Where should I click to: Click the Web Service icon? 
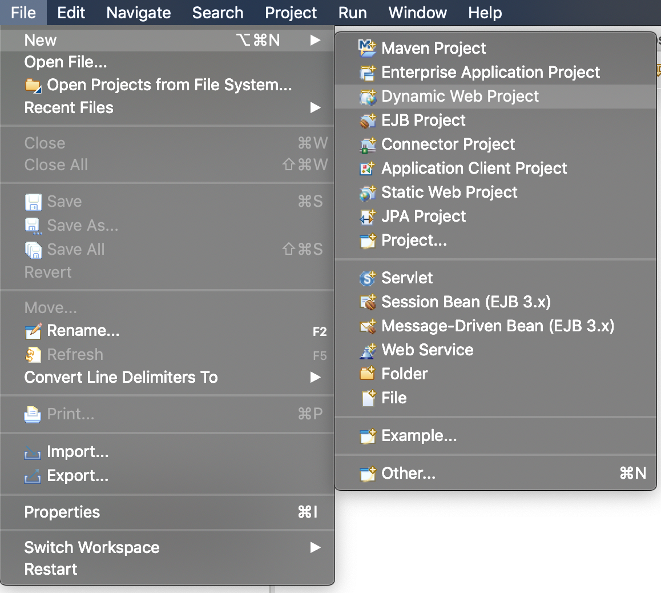(x=367, y=350)
